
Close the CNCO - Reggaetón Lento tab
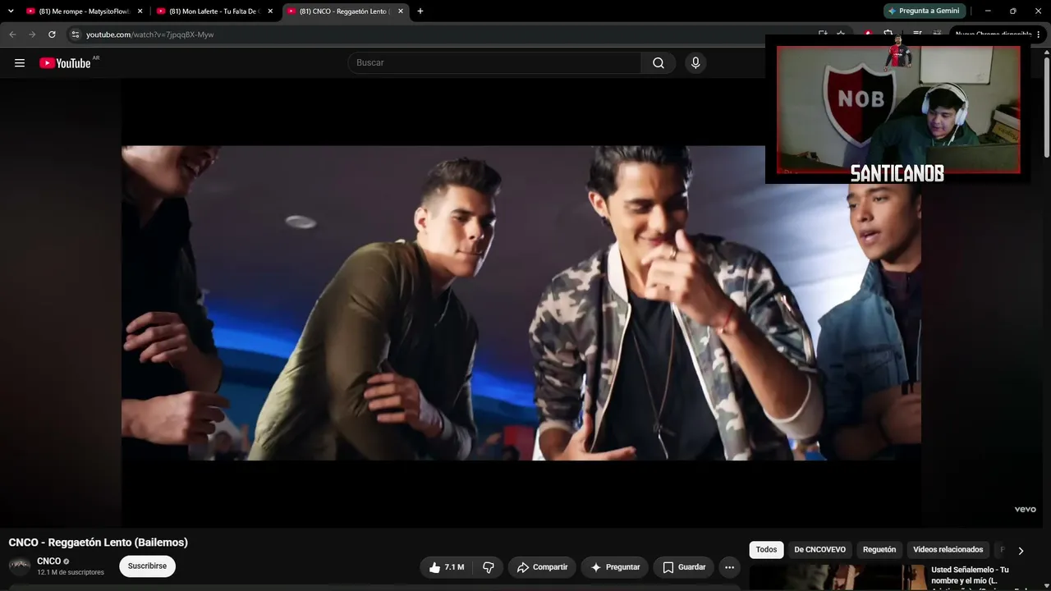pyautogui.click(x=401, y=11)
